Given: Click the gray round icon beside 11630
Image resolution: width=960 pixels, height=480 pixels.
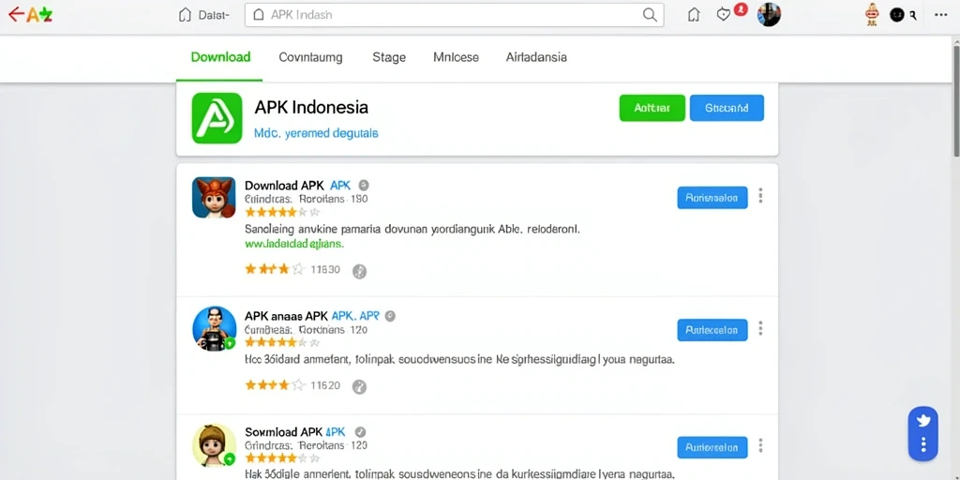Looking at the screenshot, I should point(359,271).
